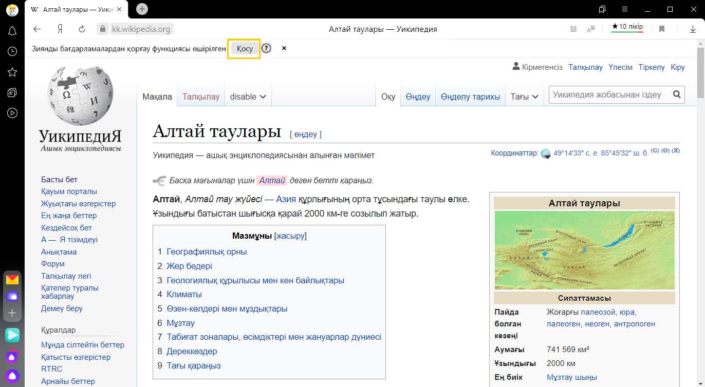Expand the disable dropdown tab
Image resolution: width=705 pixels, height=387 pixels.
248,96
